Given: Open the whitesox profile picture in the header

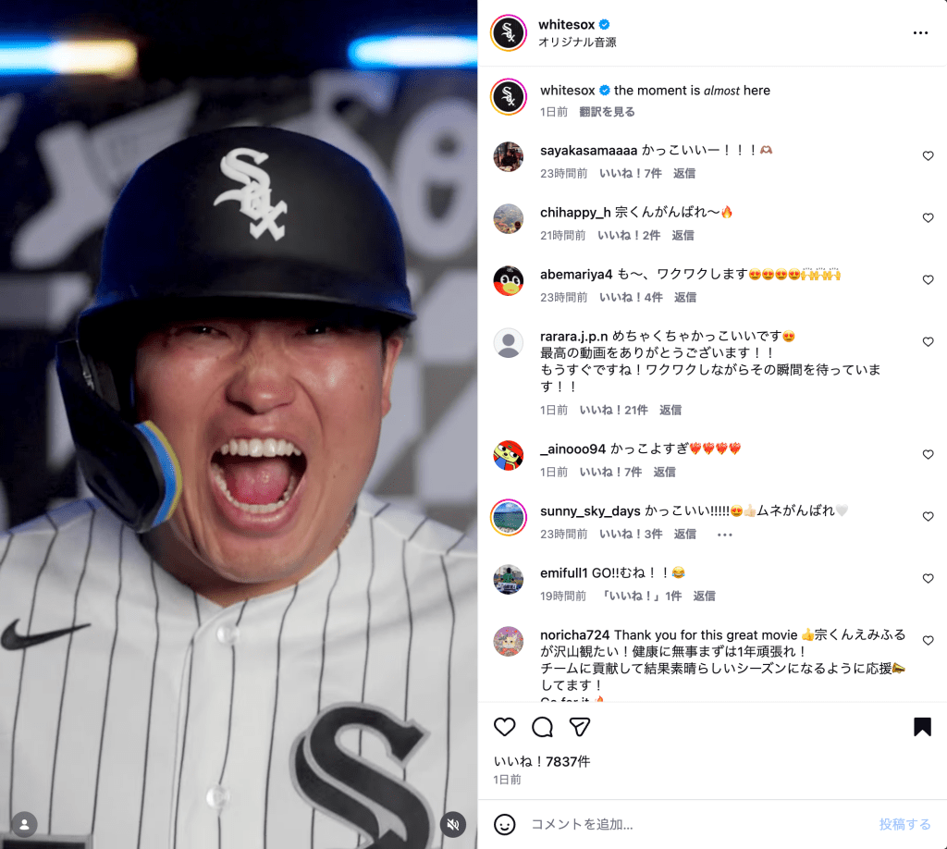Looking at the screenshot, I should (x=509, y=32).
